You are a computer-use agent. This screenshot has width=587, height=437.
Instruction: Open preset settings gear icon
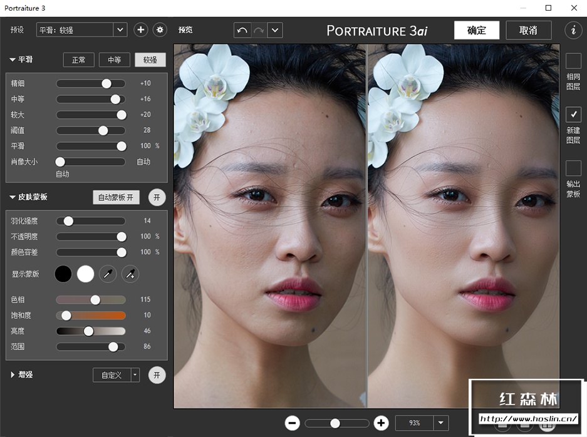tap(160, 29)
